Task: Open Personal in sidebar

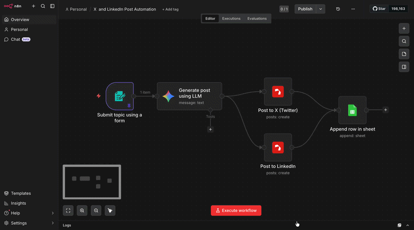Action: pos(29,30)
